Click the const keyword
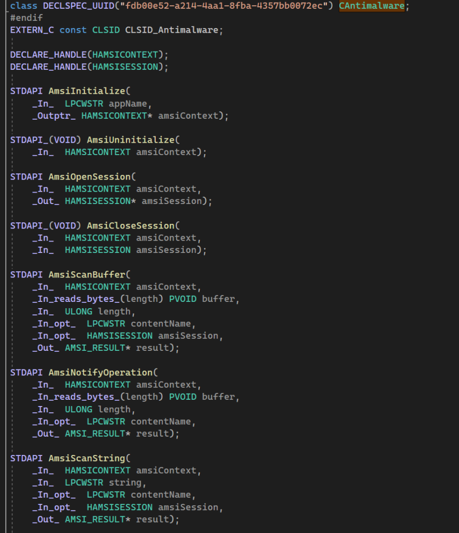The width and height of the screenshot is (459, 533). pyautogui.click(x=73, y=30)
